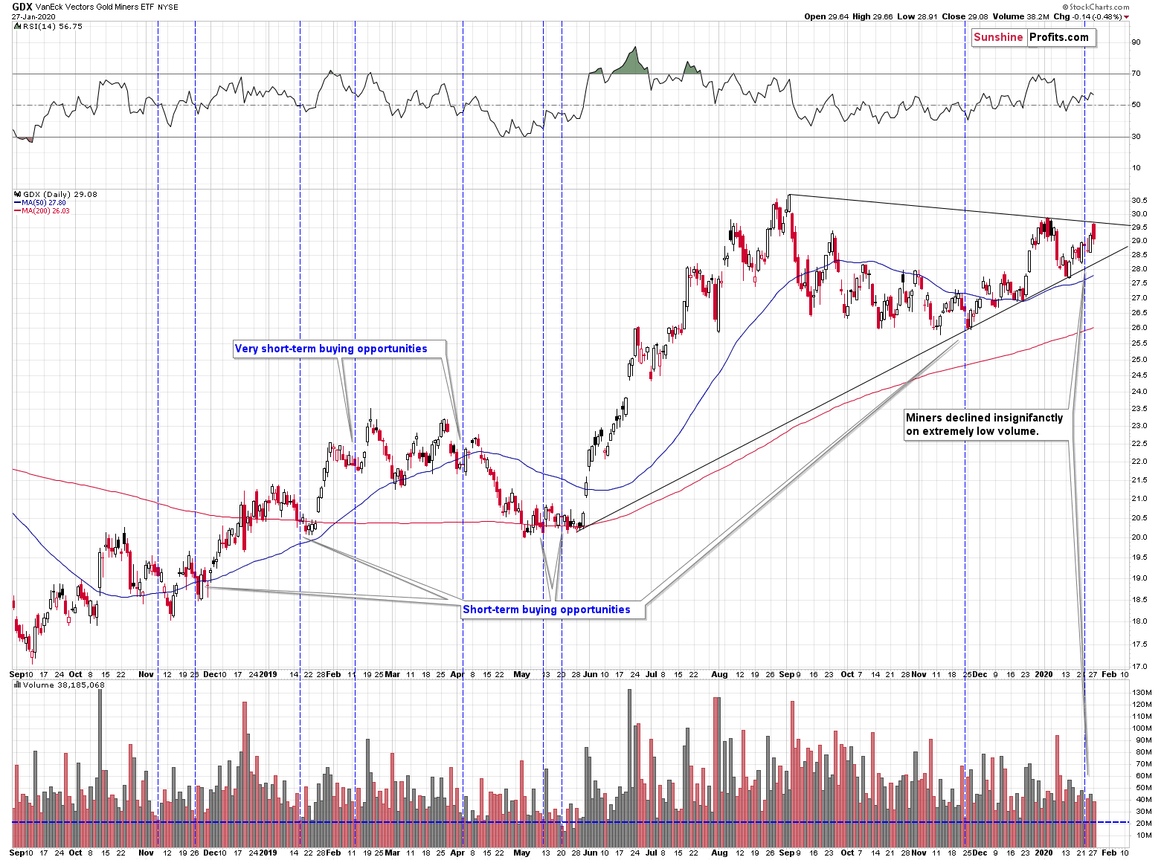
Task: Click the 30.5 price axis label
Action: 1139,201
